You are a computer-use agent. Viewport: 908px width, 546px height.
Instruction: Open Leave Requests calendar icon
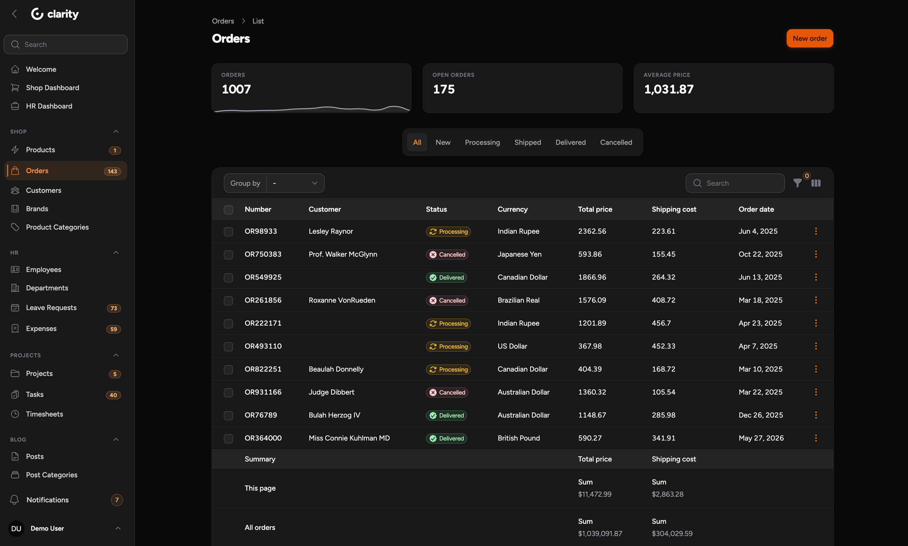click(15, 307)
